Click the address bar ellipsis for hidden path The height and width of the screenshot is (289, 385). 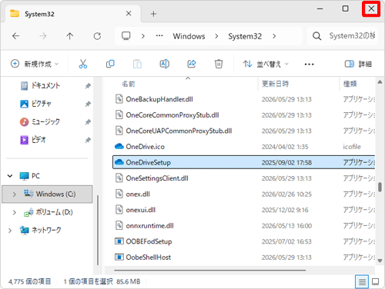pos(159,36)
